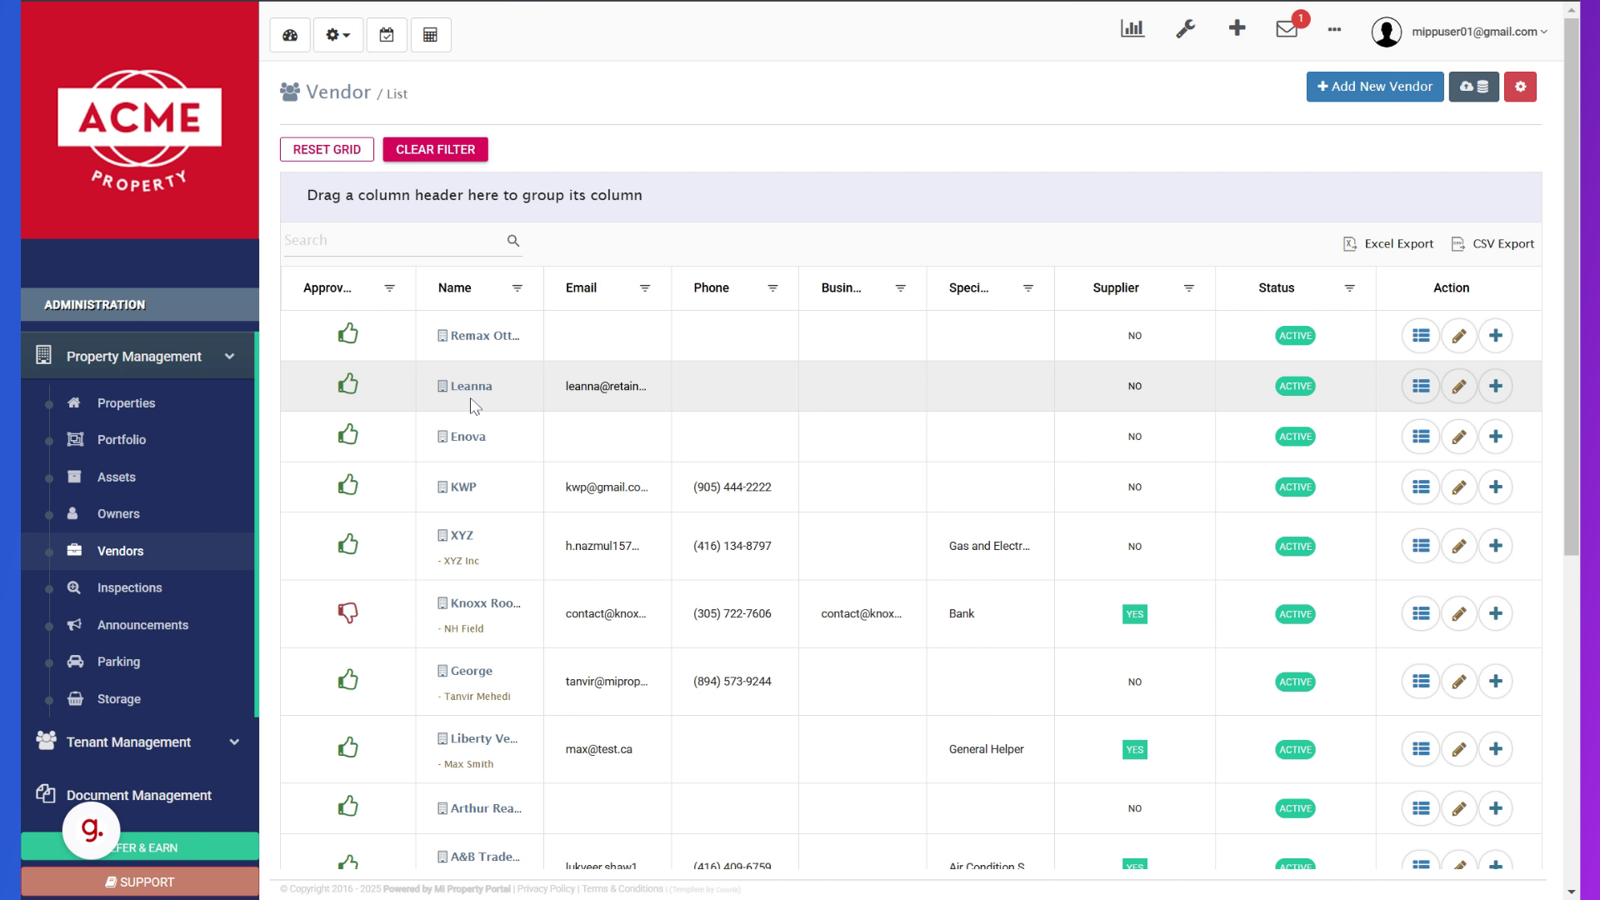1600x900 pixels.
Task: Click list view action for George row
Action: [1421, 682]
